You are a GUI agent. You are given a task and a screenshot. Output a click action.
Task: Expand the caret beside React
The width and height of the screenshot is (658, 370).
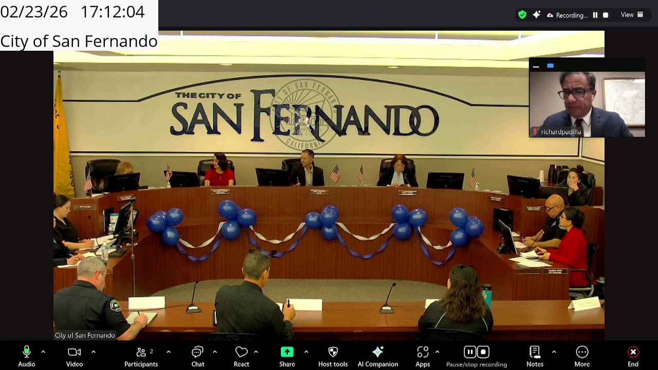point(256,352)
